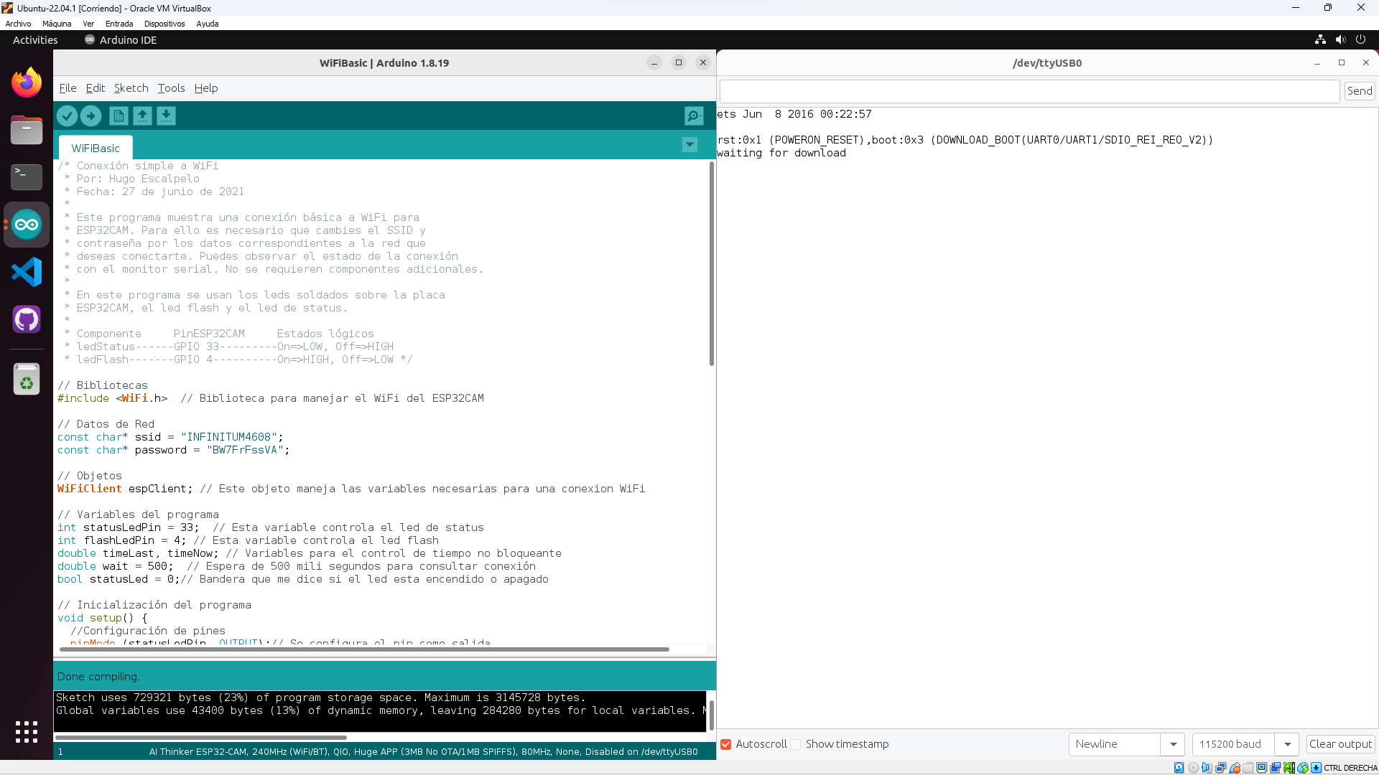The image size is (1379, 775).
Task: Expand the tab options dropdown arrow
Action: click(689, 145)
